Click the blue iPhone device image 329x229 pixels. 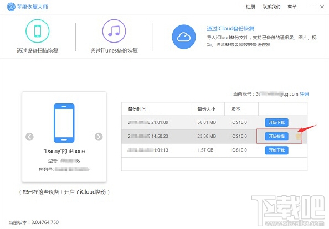pos(64,123)
